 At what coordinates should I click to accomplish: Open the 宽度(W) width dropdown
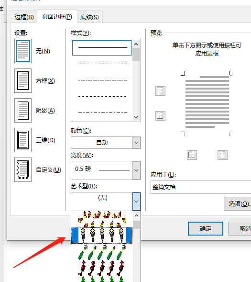(136, 170)
